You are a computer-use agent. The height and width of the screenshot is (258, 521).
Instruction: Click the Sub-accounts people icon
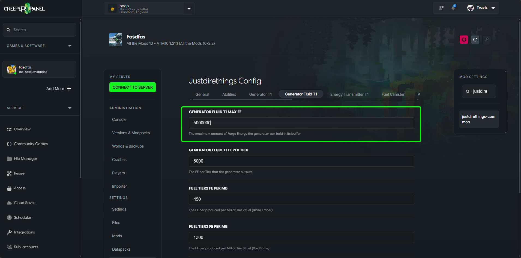tap(9, 247)
